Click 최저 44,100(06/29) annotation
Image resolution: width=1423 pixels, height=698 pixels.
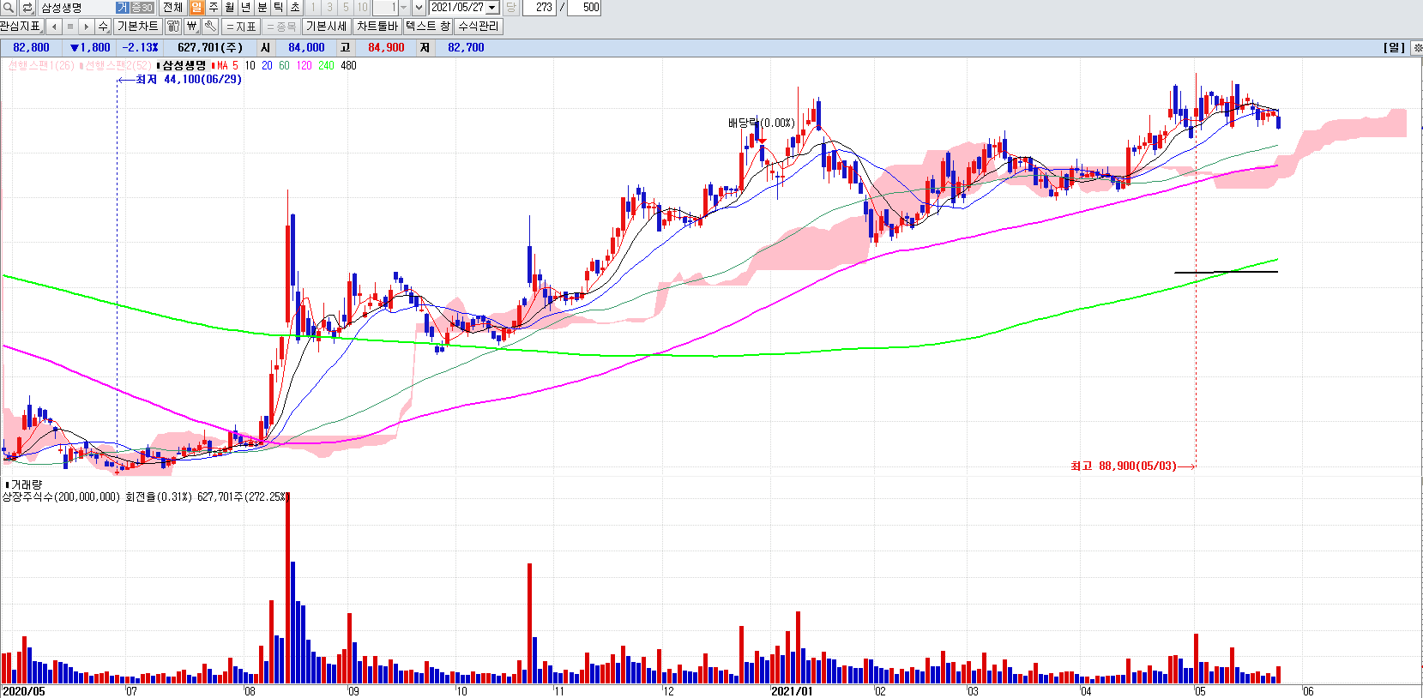(189, 79)
